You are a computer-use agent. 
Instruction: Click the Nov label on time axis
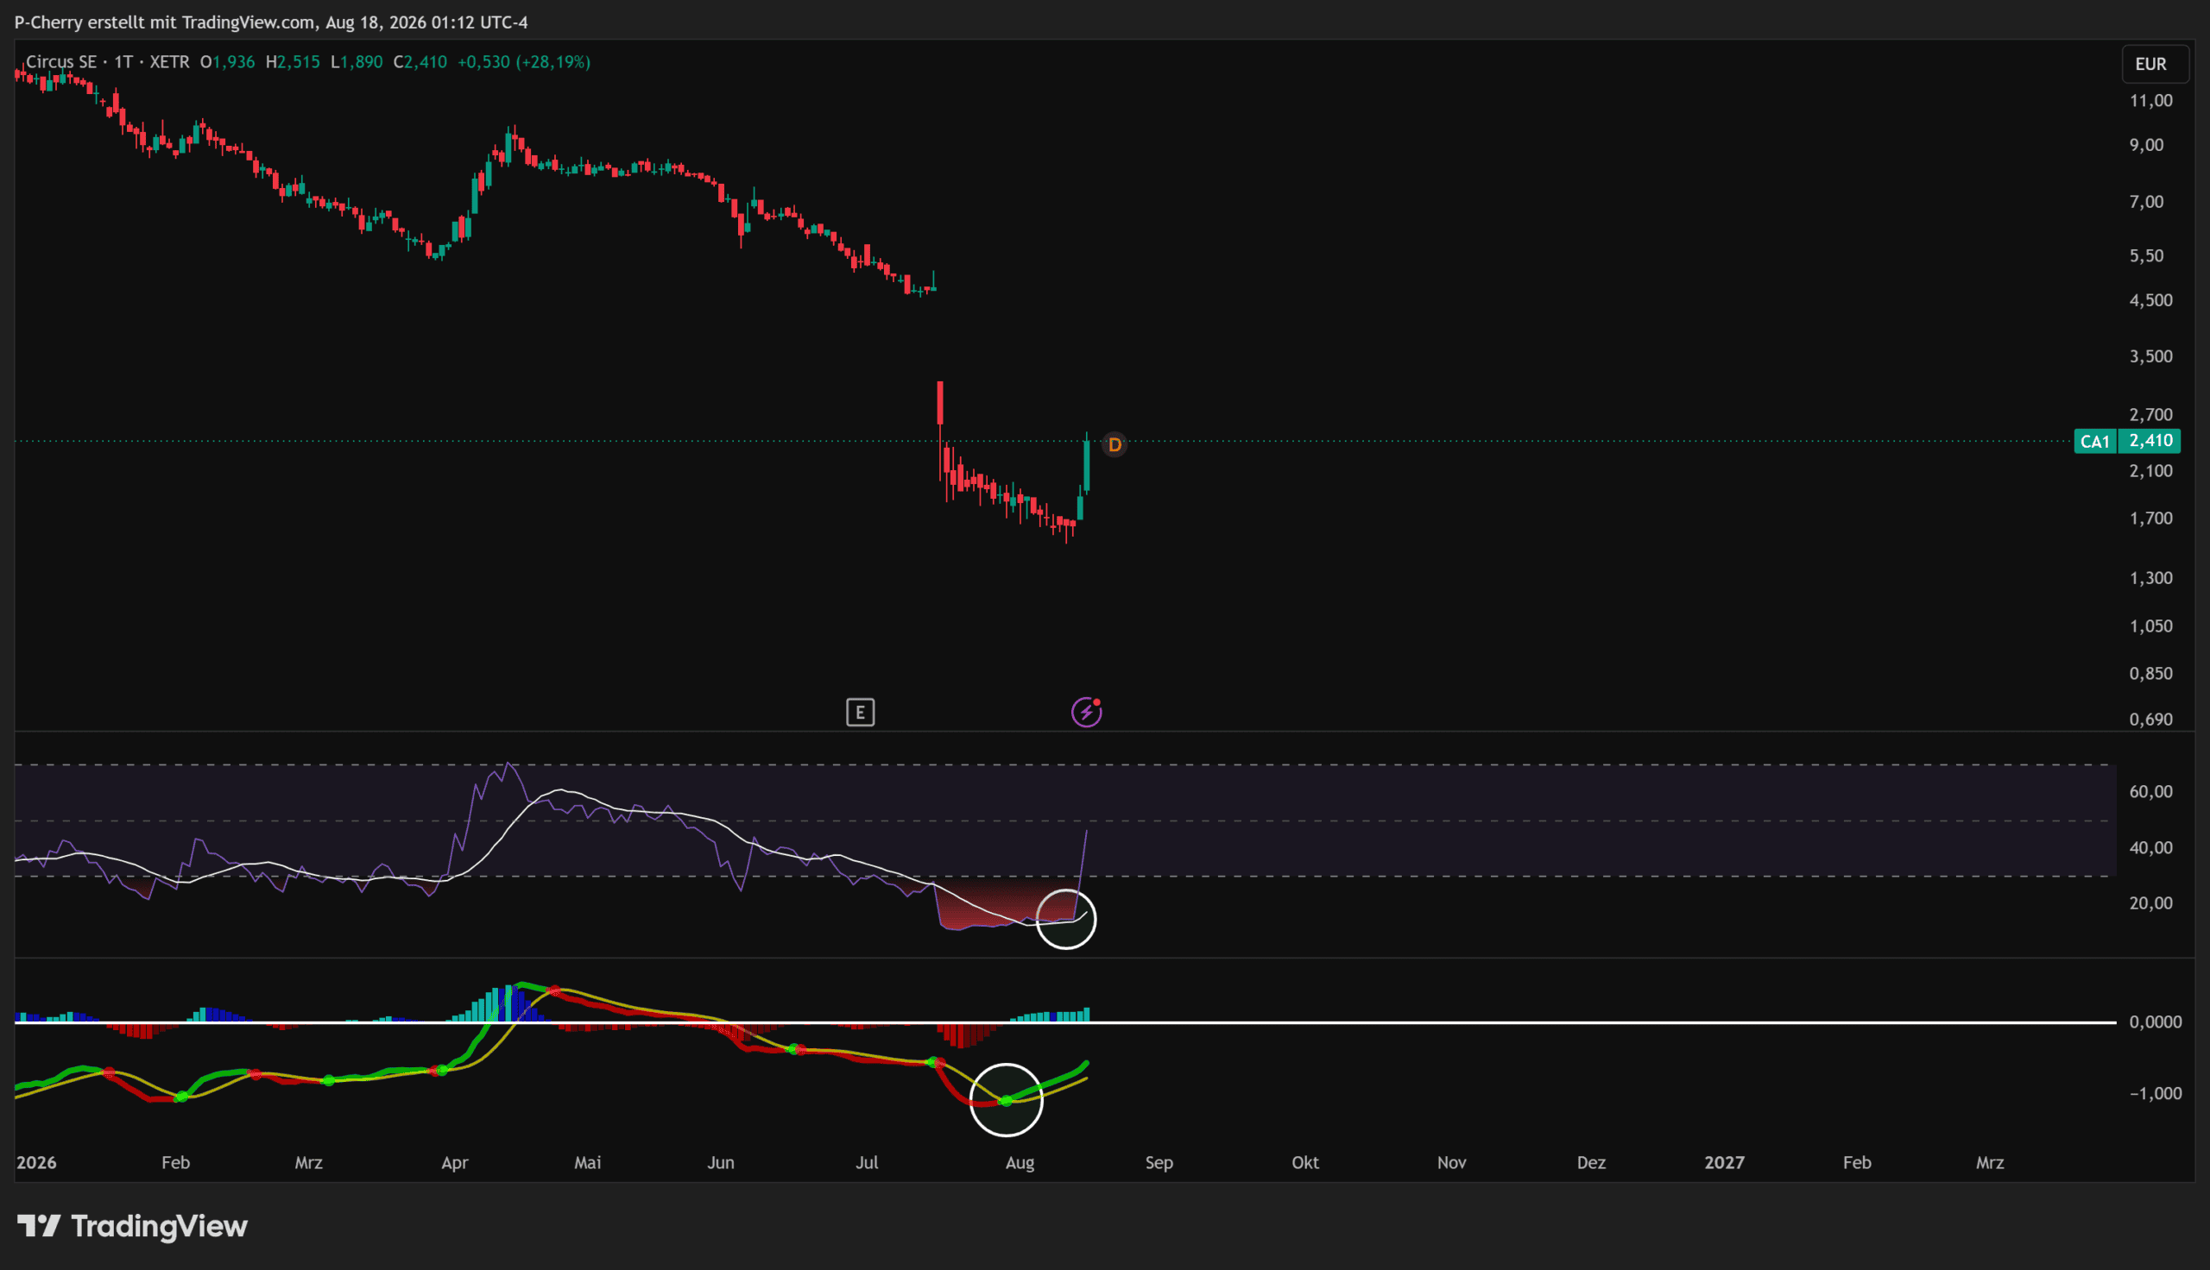point(1452,1163)
